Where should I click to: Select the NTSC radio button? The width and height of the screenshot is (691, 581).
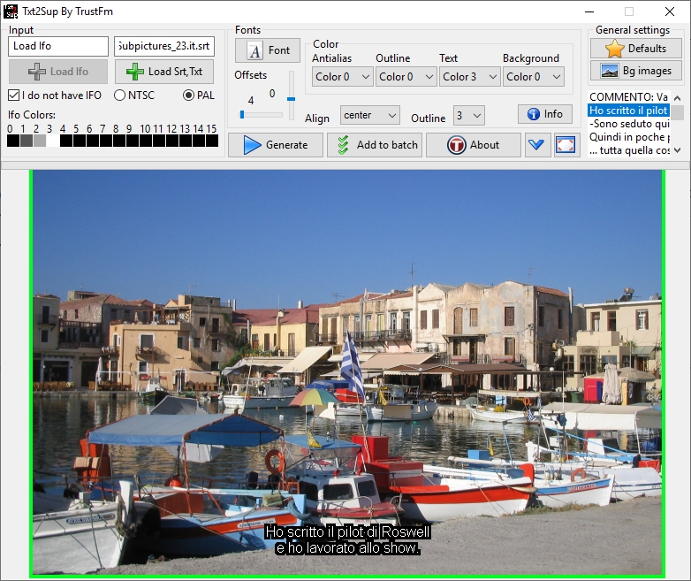point(119,96)
